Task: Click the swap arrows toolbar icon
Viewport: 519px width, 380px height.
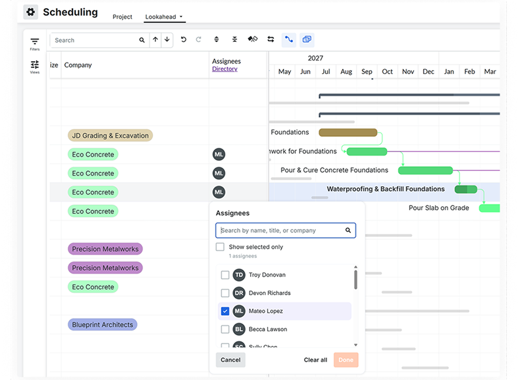Action: click(271, 39)
